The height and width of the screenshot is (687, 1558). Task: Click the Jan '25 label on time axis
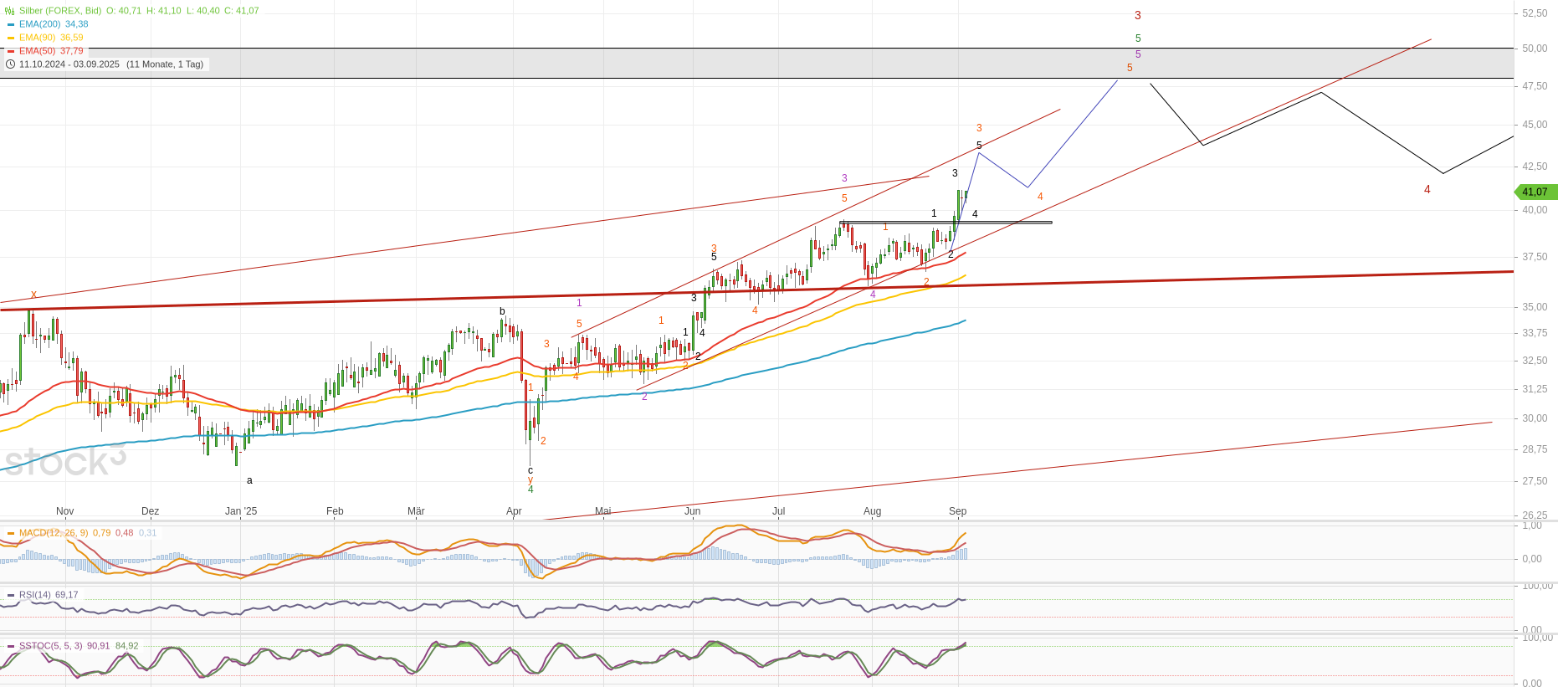coord(241,511)
